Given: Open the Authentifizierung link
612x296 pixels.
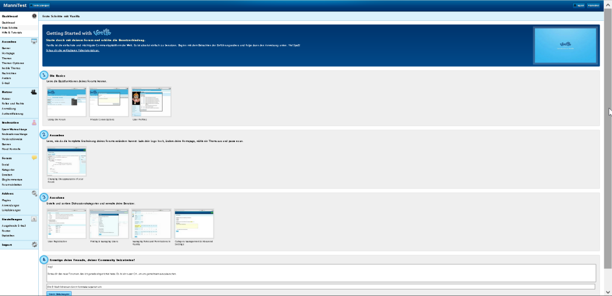Looking at the screenshot, I should (13, 114).
